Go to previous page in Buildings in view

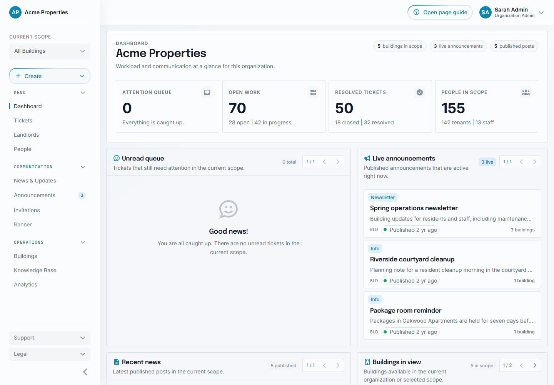tap(521, 365)
